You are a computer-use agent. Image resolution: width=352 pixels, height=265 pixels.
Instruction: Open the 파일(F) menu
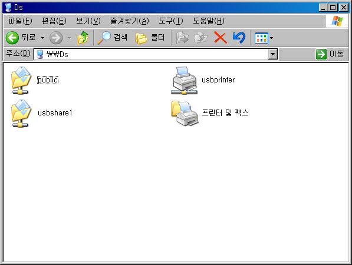coord(20,21)
